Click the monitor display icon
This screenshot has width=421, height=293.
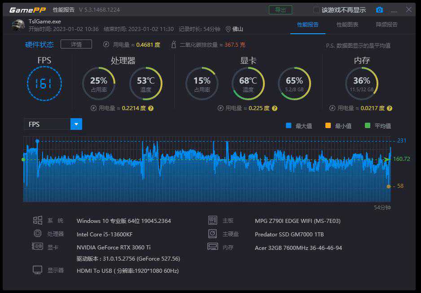38,270
